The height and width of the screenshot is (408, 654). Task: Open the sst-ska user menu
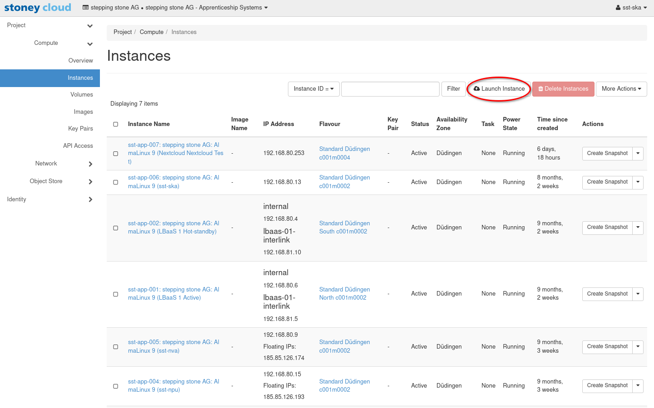click(x=631, y=8)
